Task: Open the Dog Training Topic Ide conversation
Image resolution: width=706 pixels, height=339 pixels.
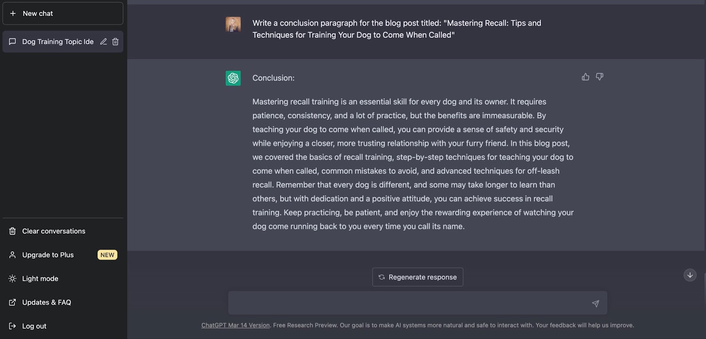Action: [58, 42]
